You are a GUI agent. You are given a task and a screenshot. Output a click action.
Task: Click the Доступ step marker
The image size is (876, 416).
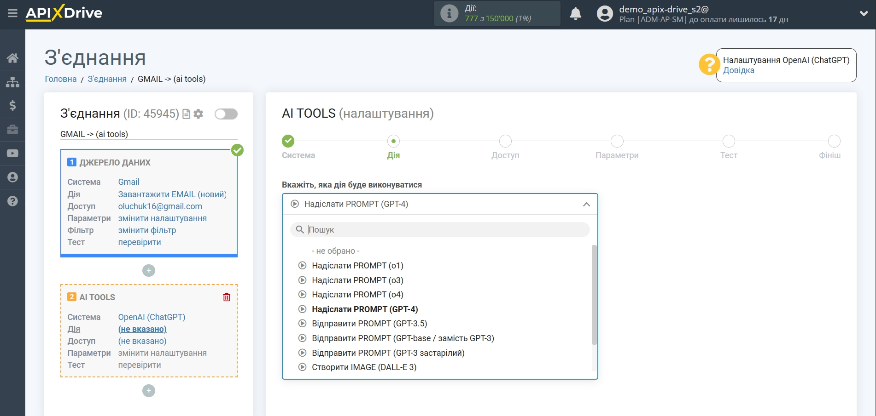(x=505, y=141)
